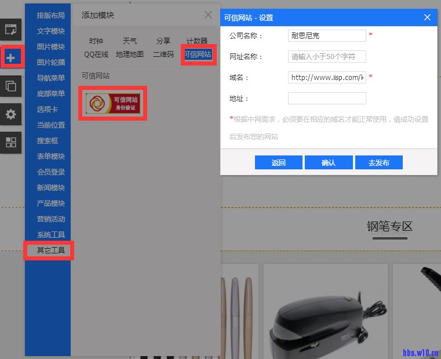The height and width of the screenshot is (359, 441).
Task: Click the grid layout icon in sidebar
Action: [x=11, y=142]
